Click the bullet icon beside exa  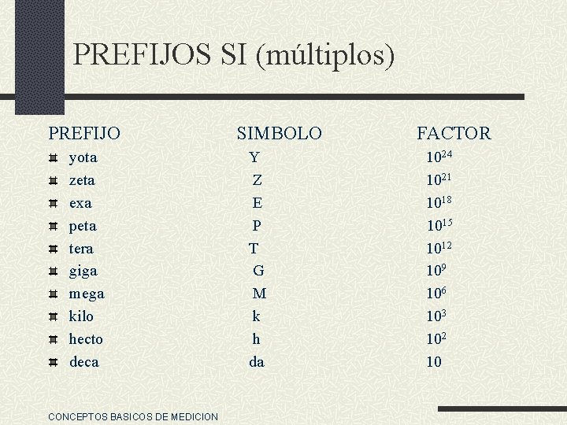54,204
